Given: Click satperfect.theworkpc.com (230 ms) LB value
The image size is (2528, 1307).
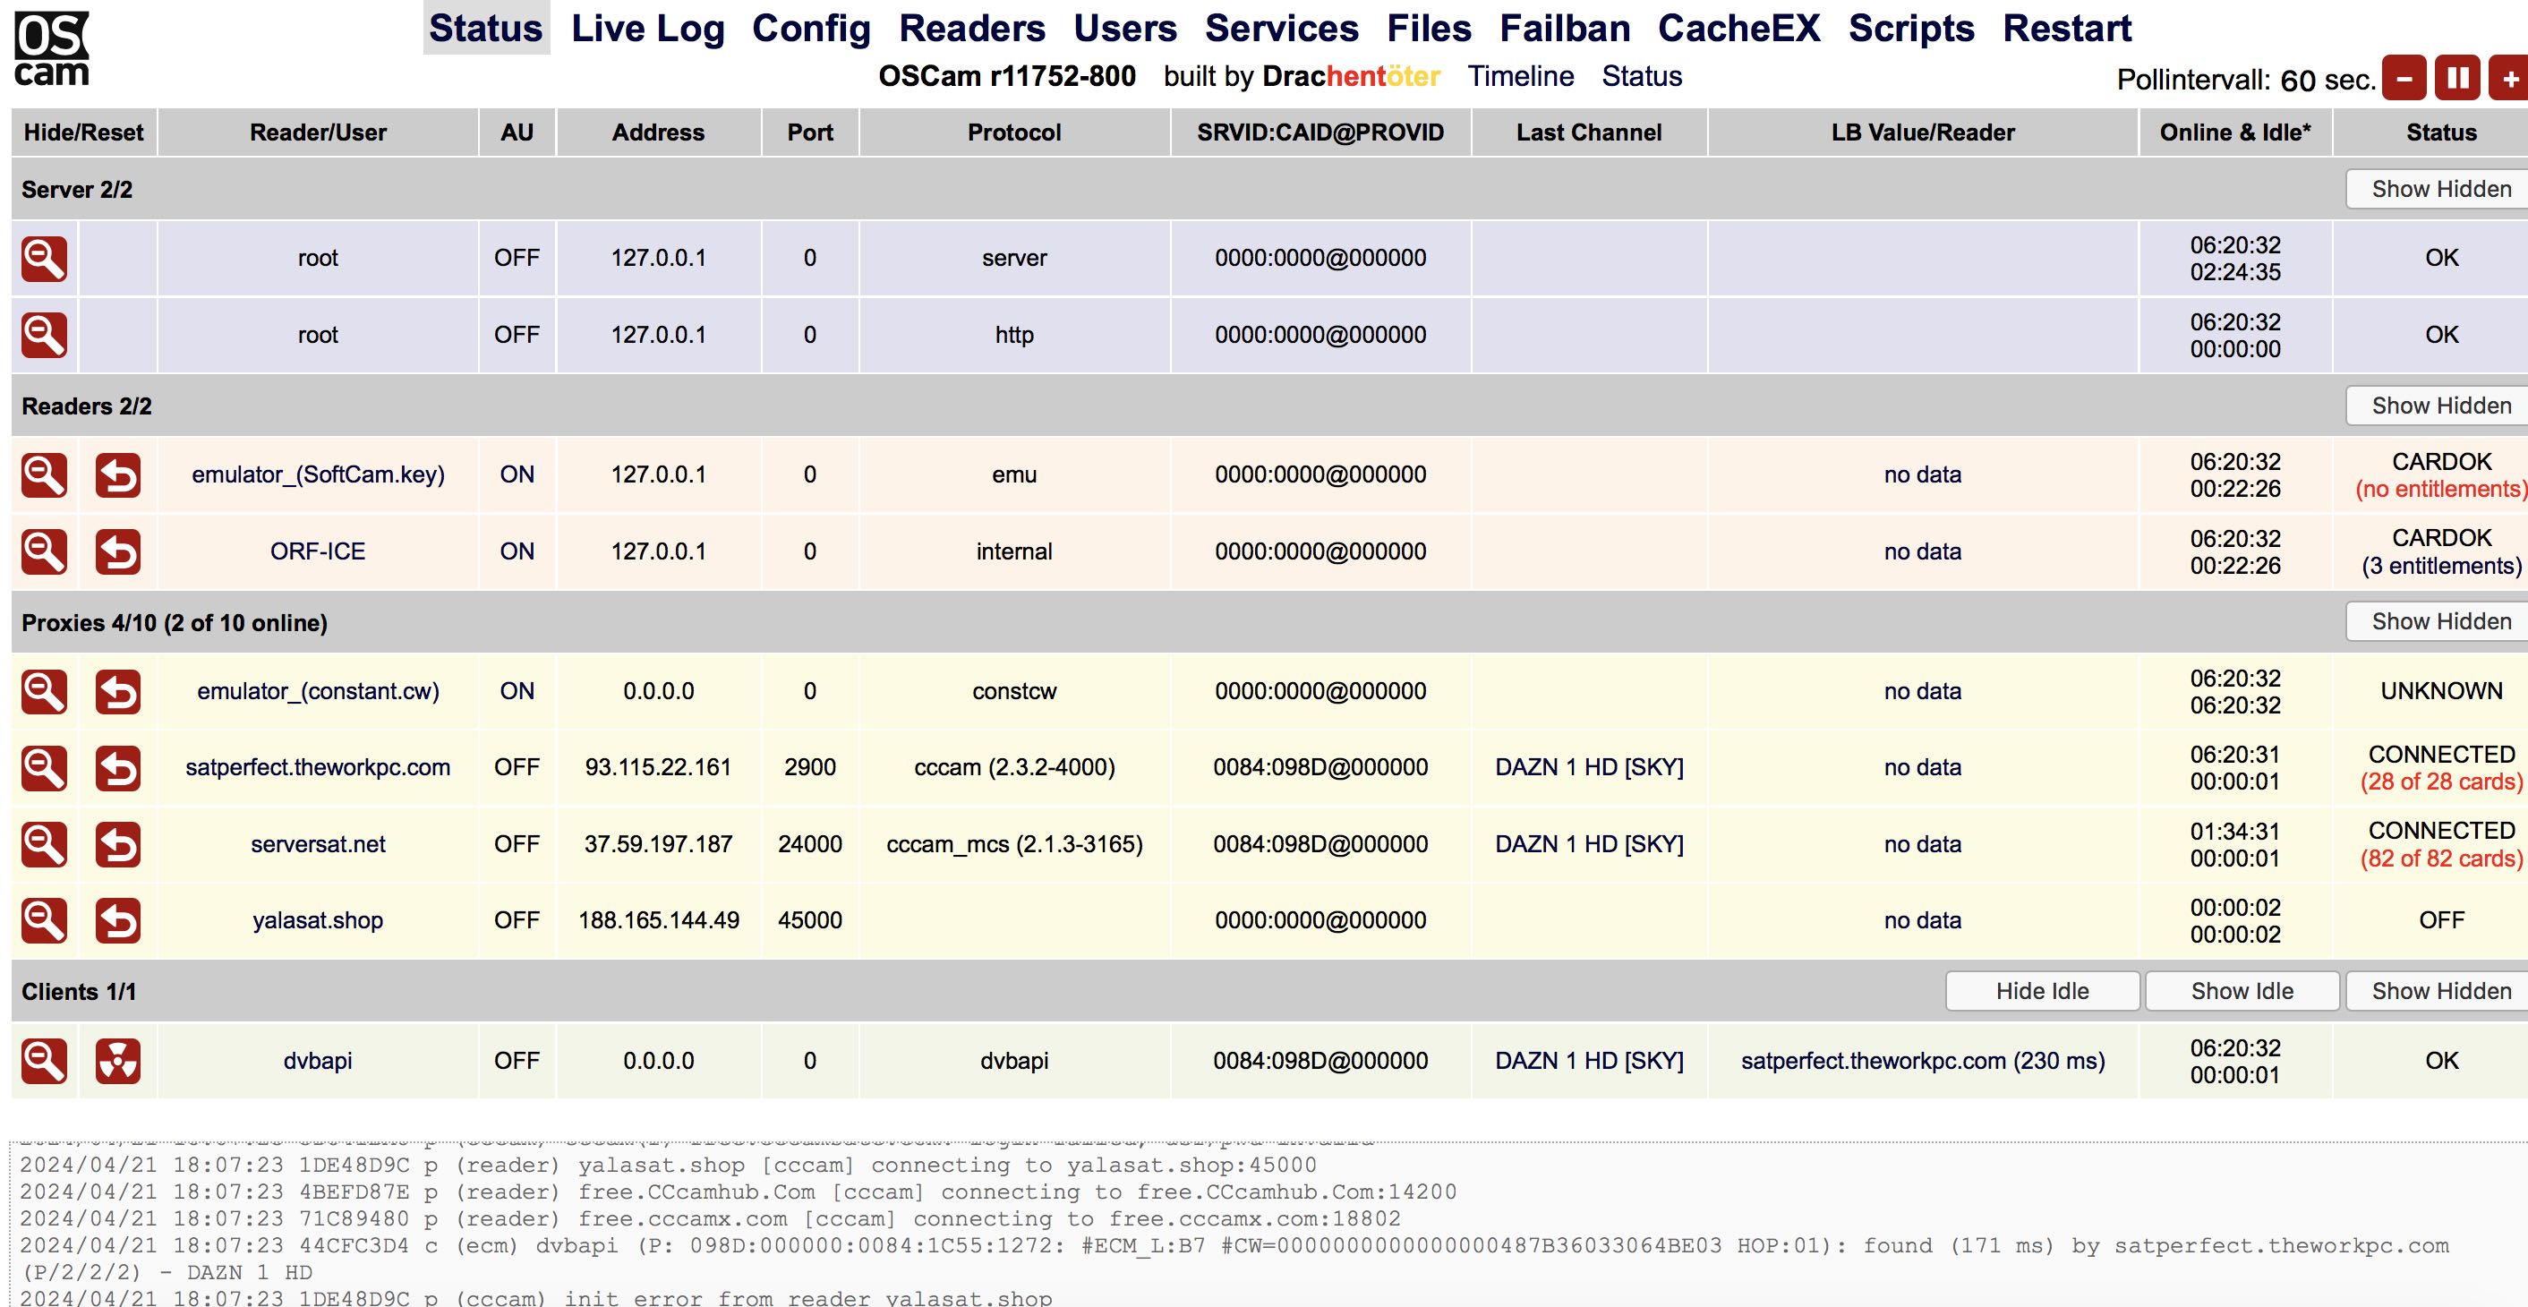Looking at the screenshot, I should click(1923, 1061).
